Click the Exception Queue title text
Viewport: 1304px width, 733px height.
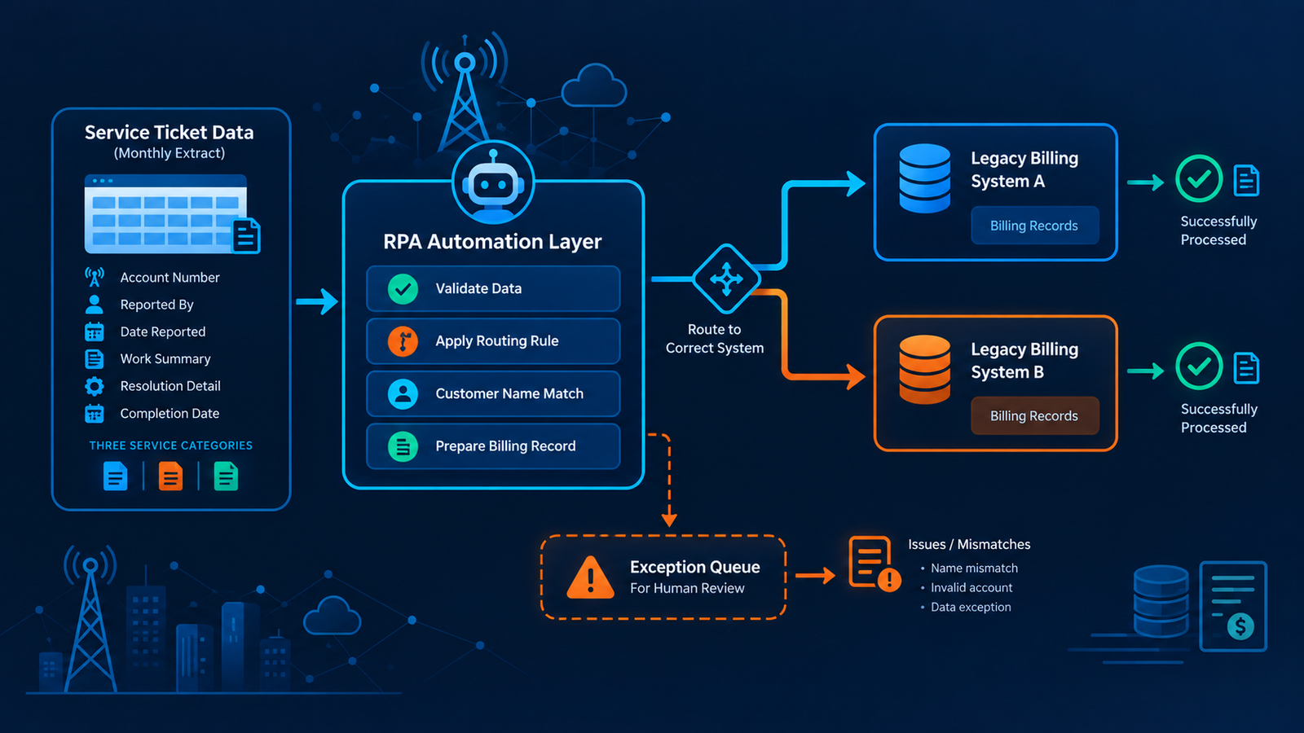pos(695,567)
